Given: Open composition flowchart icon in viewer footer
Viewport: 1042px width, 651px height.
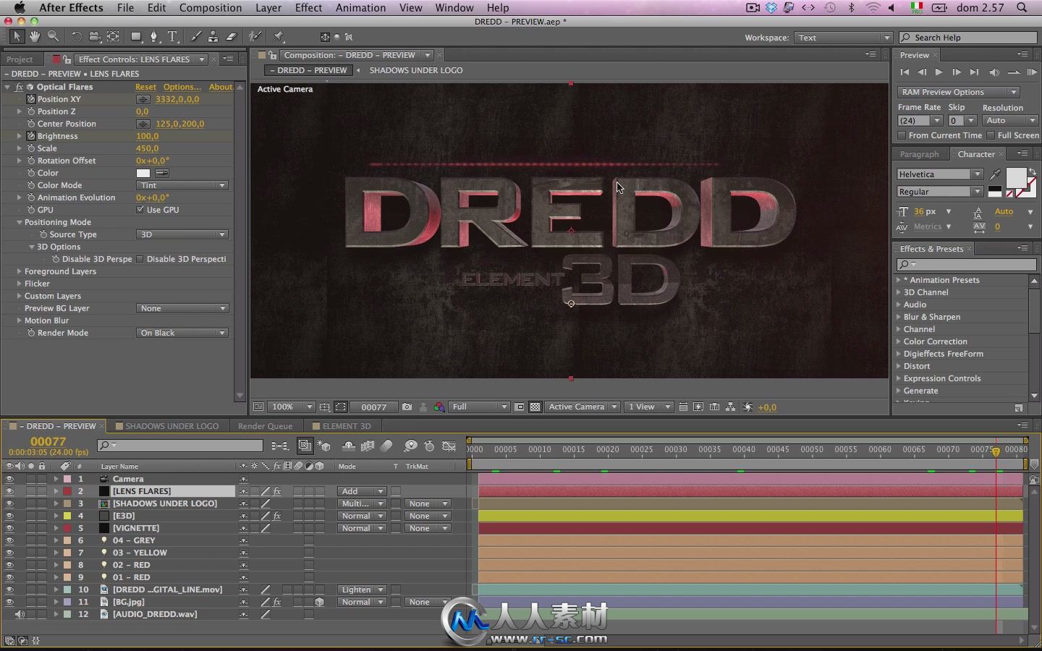Looking at the screenshot, I should (x=730, y=407).
